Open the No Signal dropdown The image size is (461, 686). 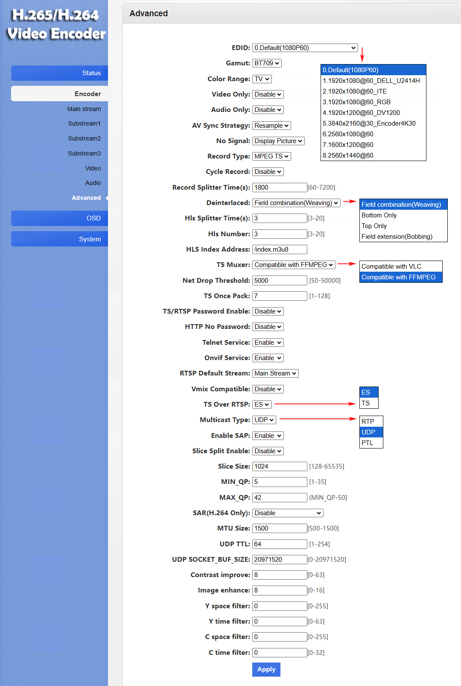(x=278, y=141)
